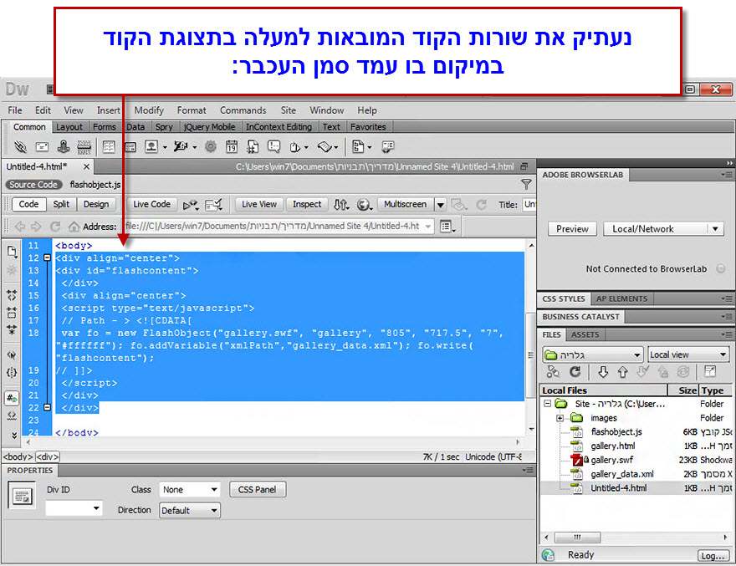Viewport: 736px width, 566px height.
Task: Open the Site menu
Action: [x=289, y=110]
